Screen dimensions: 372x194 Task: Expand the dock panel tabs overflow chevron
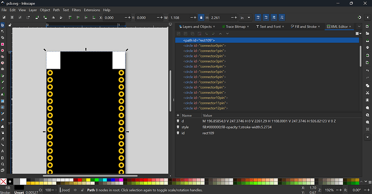[x=359, y=26]
